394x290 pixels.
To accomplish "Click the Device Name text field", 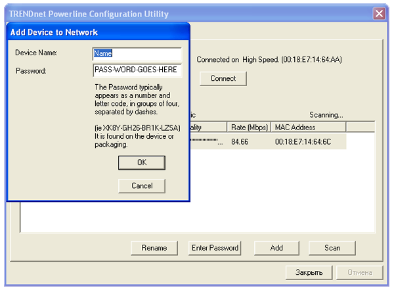I will [x=137, y=53].
